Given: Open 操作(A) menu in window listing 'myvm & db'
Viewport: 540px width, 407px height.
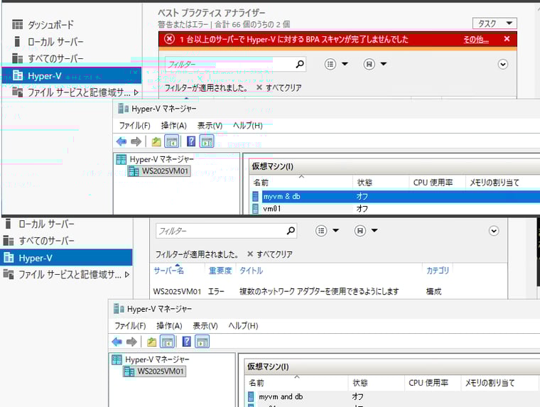Looking at the screenshot, I should (173, 126).
